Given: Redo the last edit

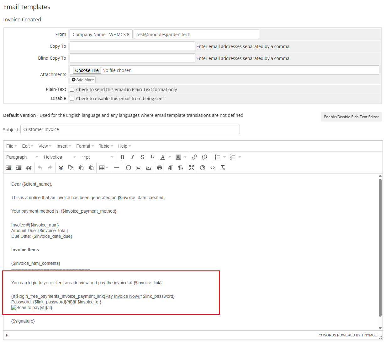Looking at the screenshot, I should coord(50,168).
